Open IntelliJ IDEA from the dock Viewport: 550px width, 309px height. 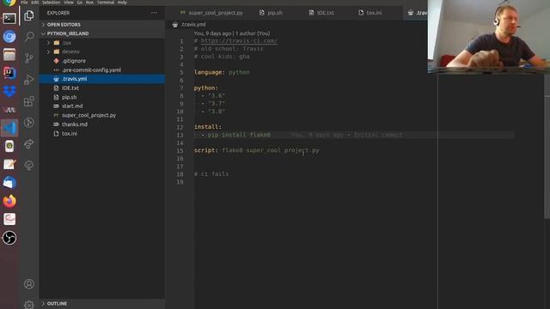[x=9, y=73]
